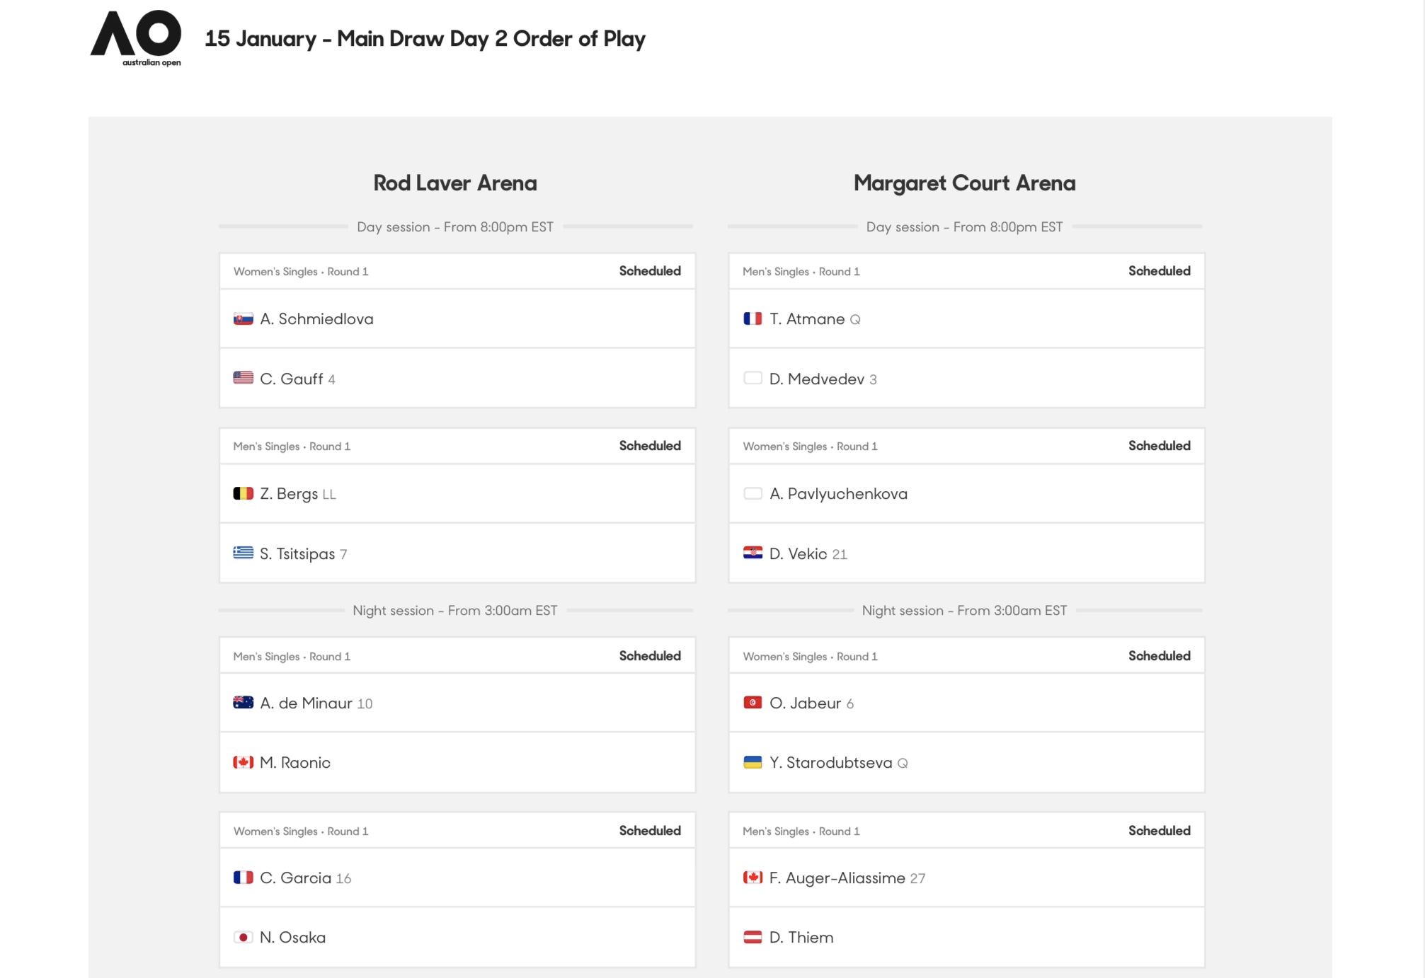Click Australia flag beside A. de Minaur

pyautogui.click(x=244, y=703)
